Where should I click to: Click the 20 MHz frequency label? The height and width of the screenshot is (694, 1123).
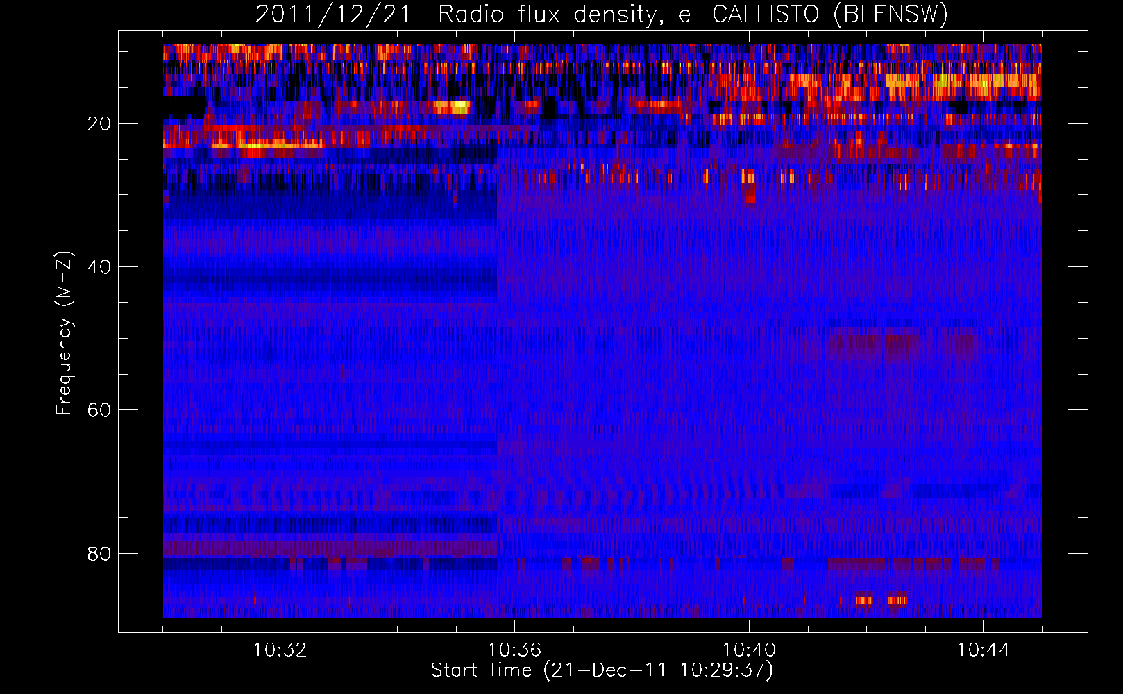point(99,124)
